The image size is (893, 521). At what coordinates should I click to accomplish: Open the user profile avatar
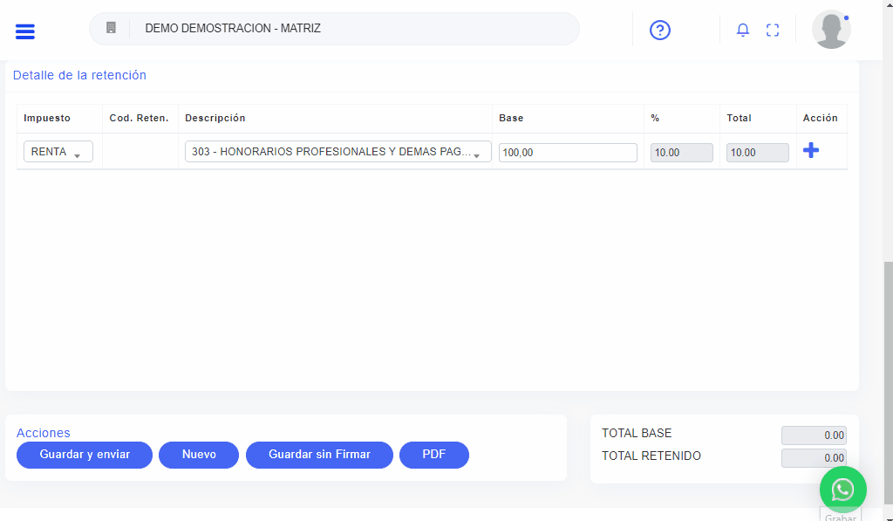[x=831, y=30]
